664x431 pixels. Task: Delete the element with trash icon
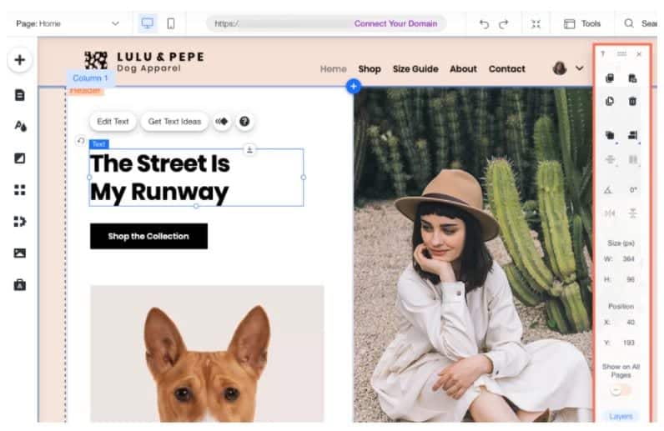(x=632, y=101)
